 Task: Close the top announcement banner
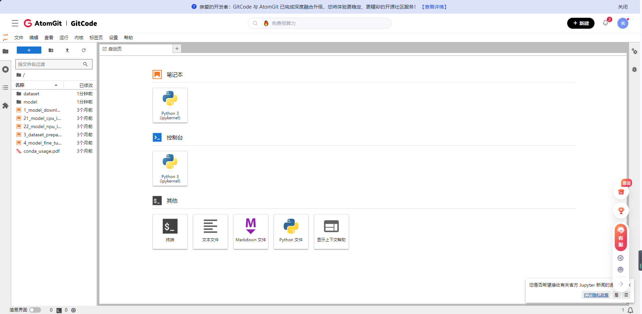click(623, 7)
